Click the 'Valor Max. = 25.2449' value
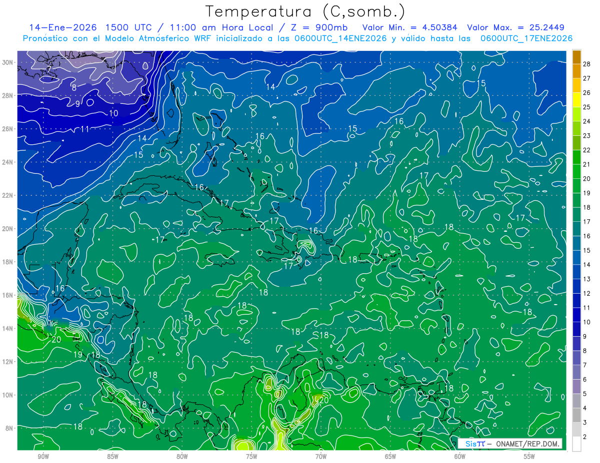Image resolution: width=600 pixels, height=463 pixels. (x=515, y=27)
